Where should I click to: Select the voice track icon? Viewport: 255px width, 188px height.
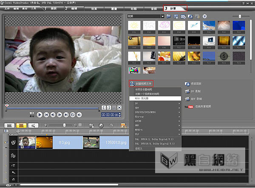[13, 172]
